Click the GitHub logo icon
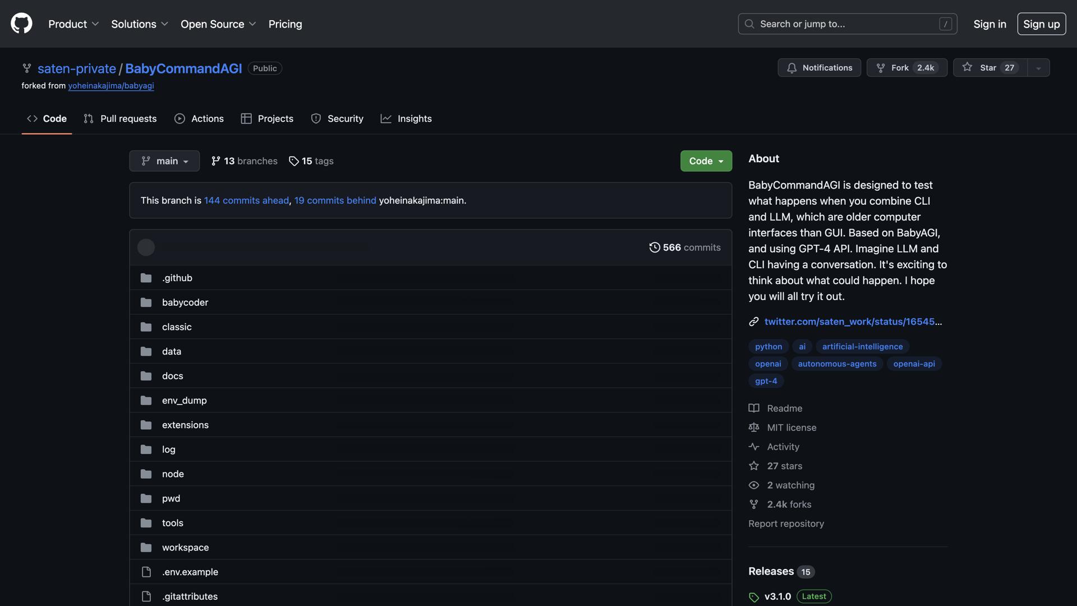 tap(21, 24)
